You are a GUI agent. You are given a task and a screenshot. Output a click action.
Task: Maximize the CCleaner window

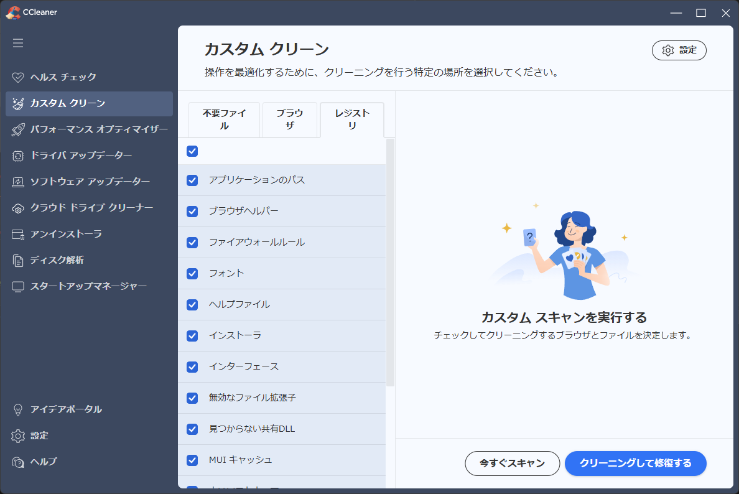[x=701, y=12]
